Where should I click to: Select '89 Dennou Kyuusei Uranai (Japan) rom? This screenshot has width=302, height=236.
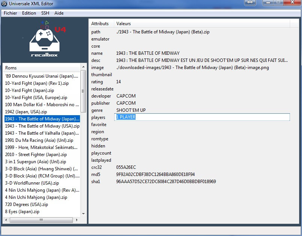42,76
